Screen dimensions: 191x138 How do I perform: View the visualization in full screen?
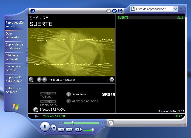112,80
